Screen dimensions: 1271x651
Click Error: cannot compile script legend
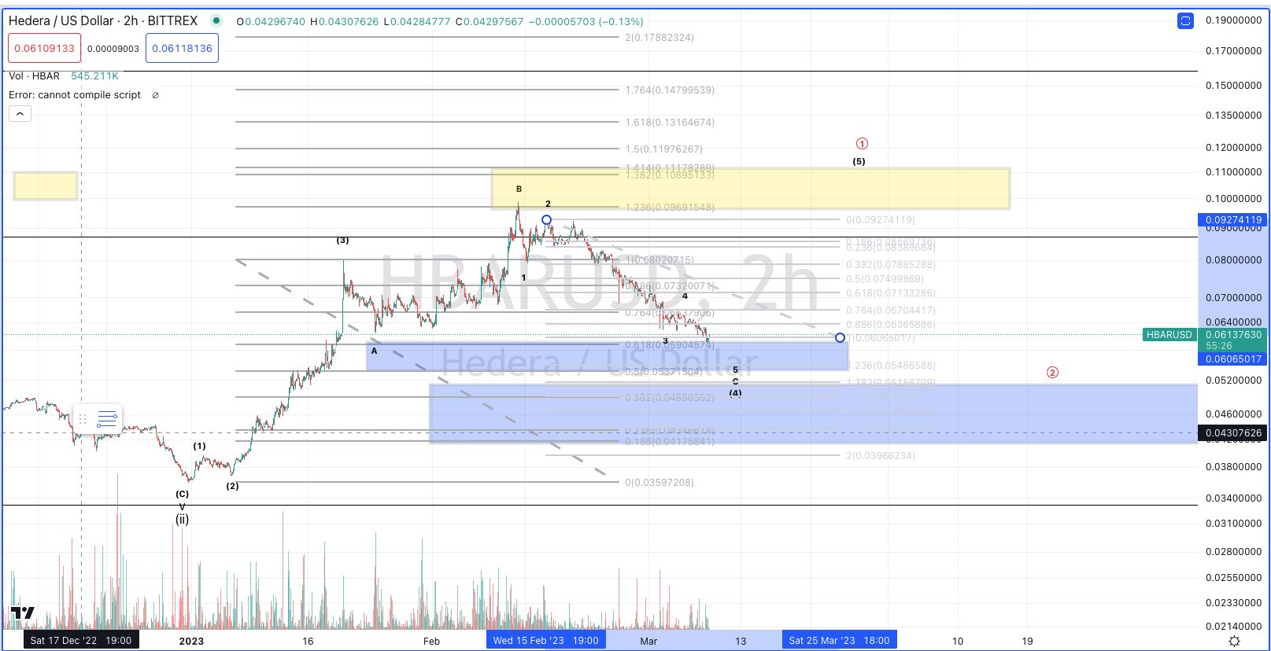click(75, 95)
